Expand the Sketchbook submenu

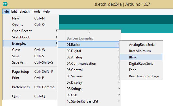pyautogui.click(x=30, y=37)
